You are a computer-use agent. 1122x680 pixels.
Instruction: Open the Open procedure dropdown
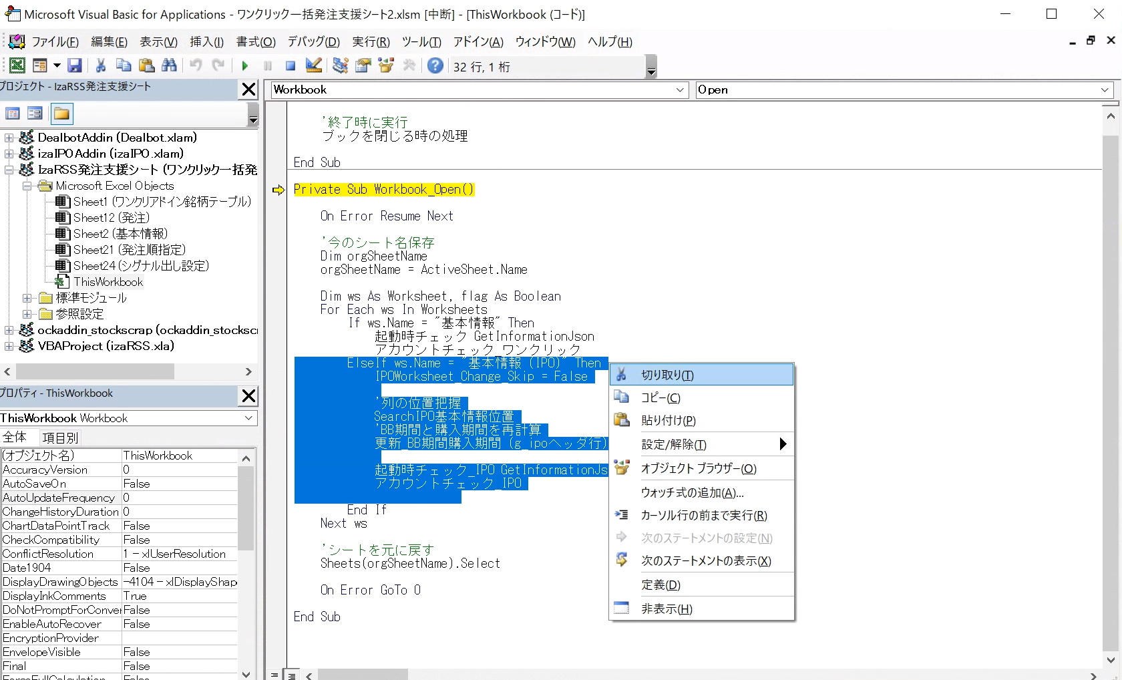click(x=1105, y=90)
